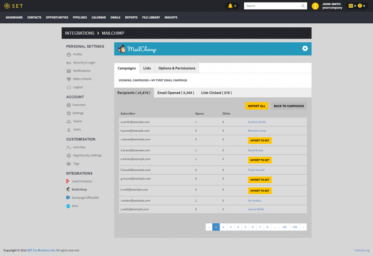Click the Overview pie chart icon
Screen dimensions: 373x256
(69, 105)
